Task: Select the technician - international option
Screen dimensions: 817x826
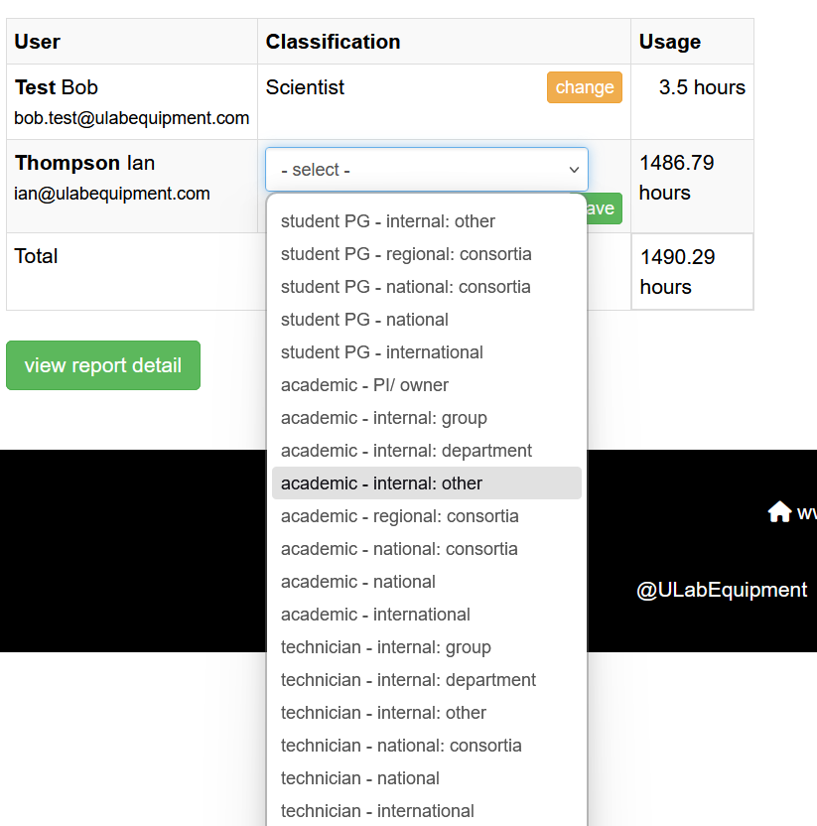Action: tap(427, 811)
